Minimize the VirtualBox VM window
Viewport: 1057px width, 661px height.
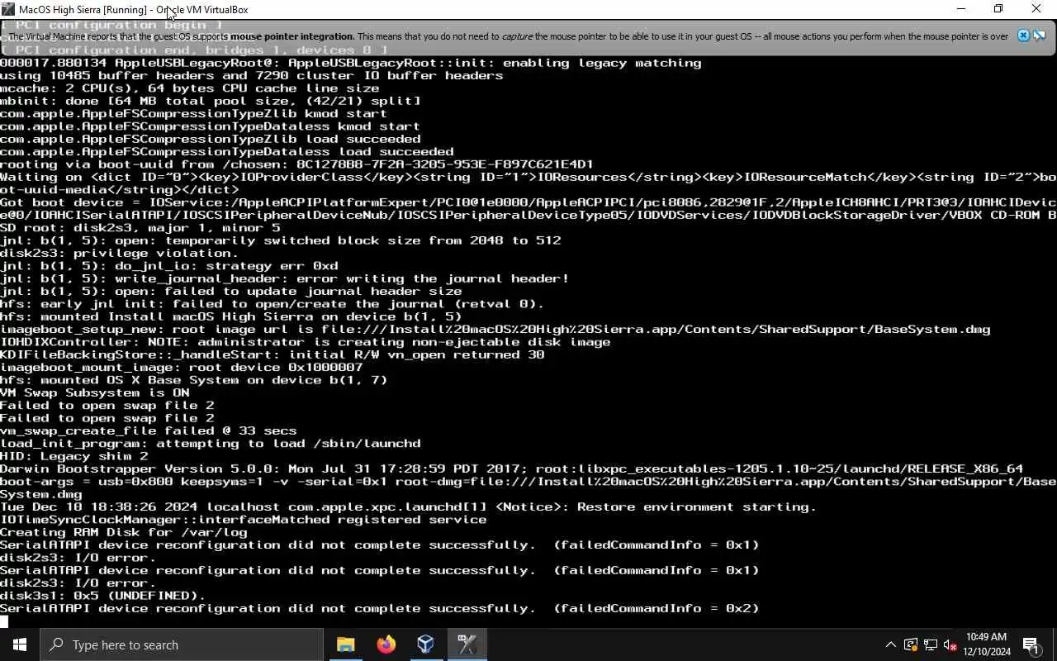(960, 9)
